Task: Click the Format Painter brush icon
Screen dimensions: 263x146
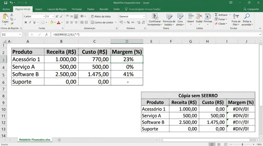Action: pyautogui.click(x=12, y=24)
